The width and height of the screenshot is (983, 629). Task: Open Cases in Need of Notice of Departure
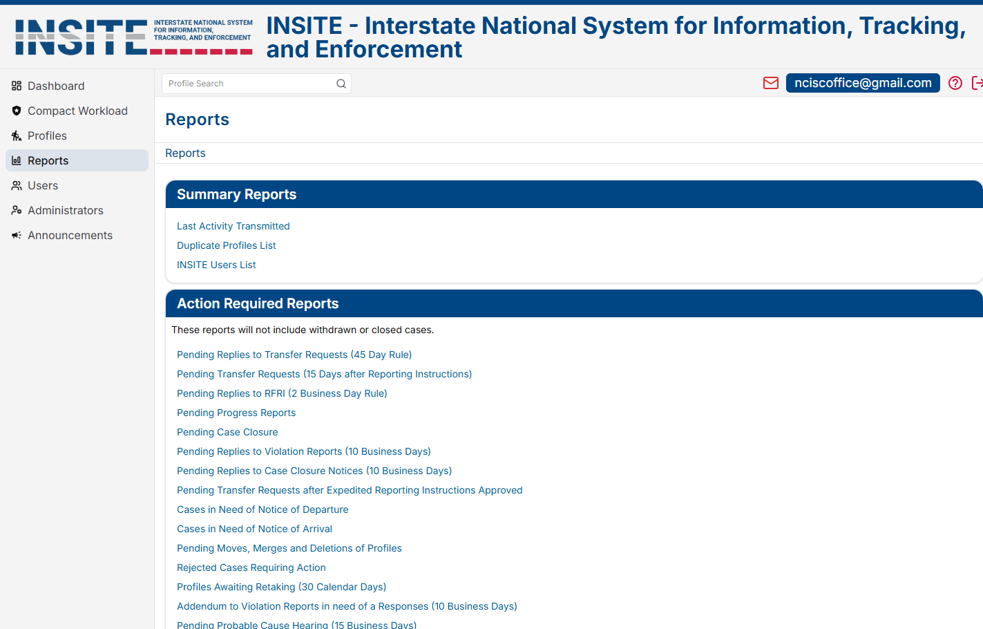(263, 509)
